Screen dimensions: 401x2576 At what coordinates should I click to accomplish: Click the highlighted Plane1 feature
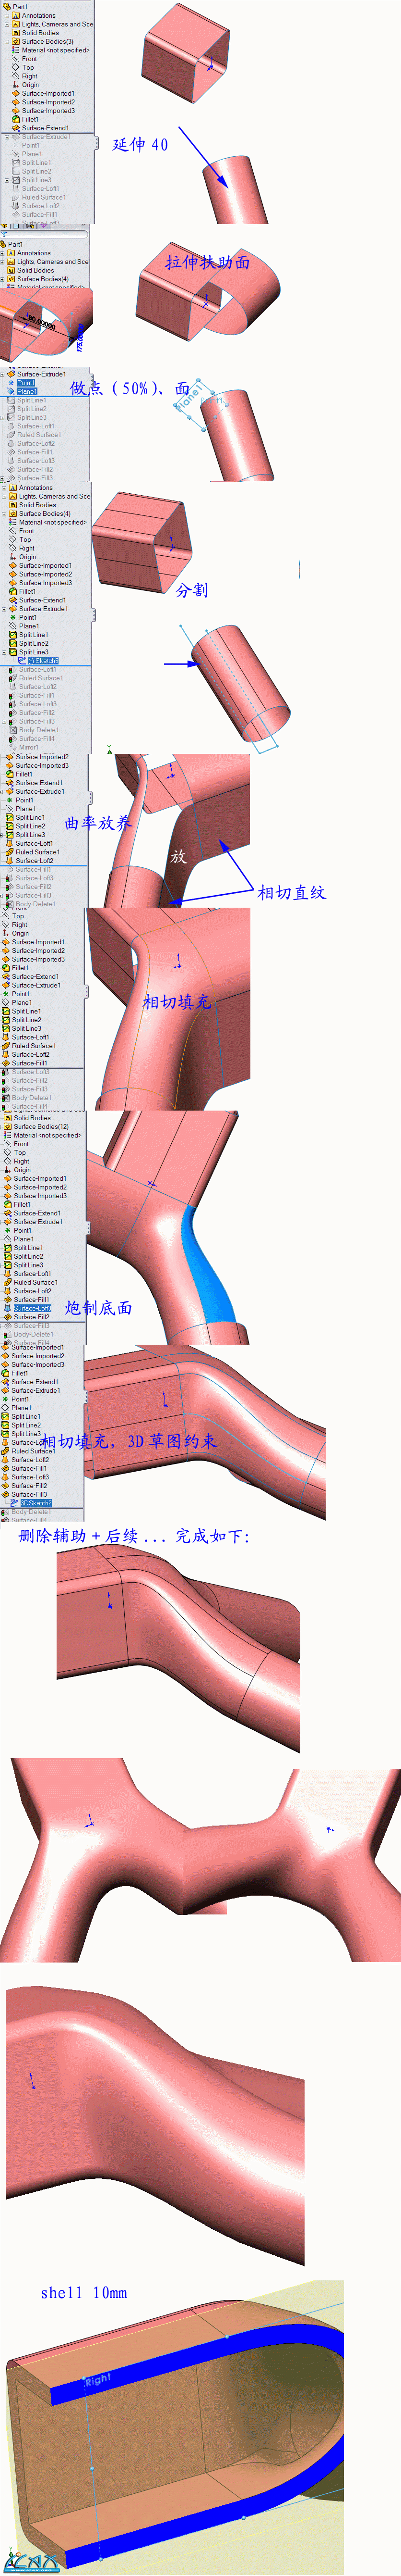(26, 391)
